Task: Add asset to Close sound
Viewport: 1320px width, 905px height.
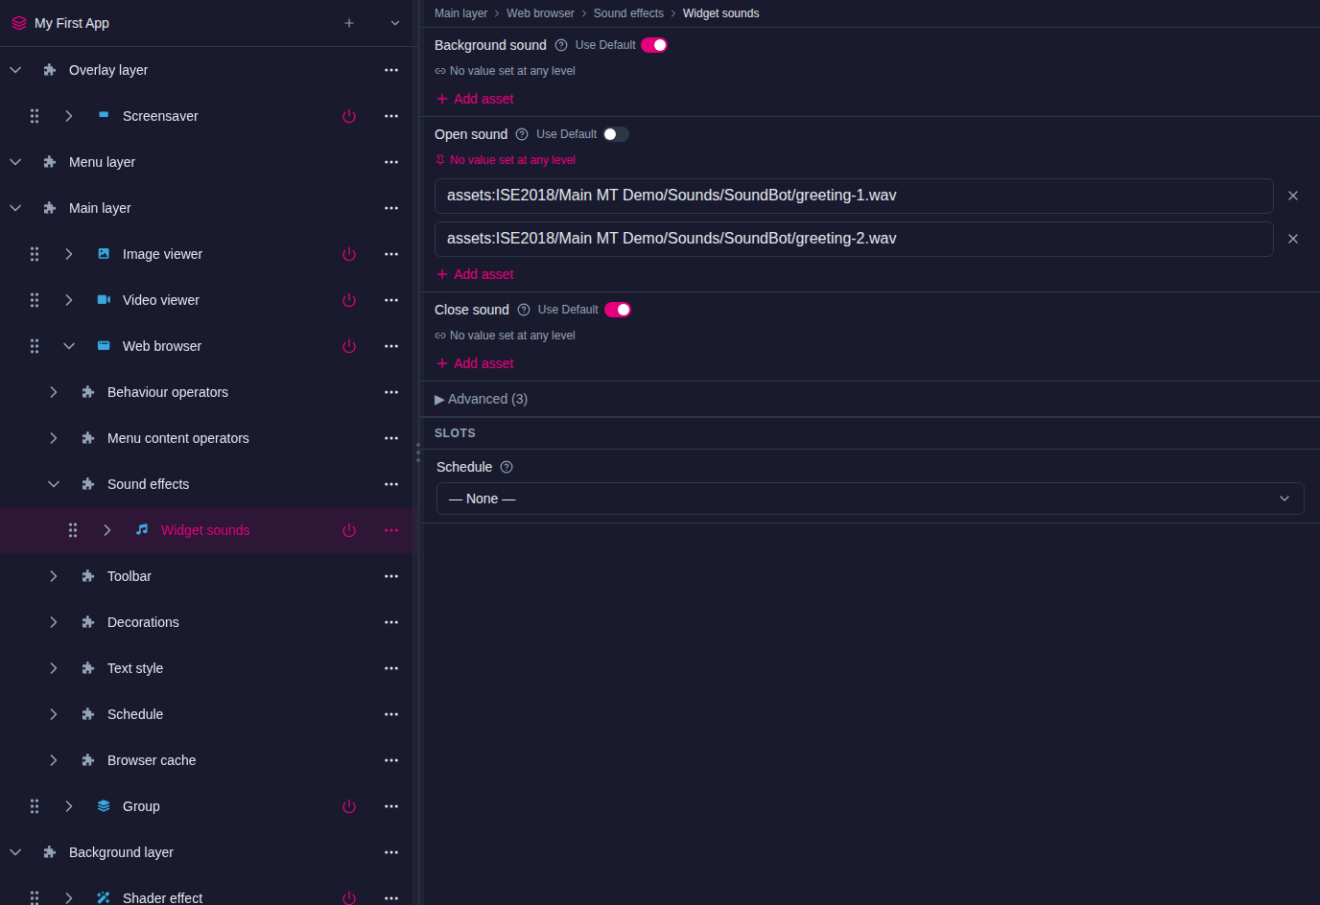Action: click(x=475, y=363)
